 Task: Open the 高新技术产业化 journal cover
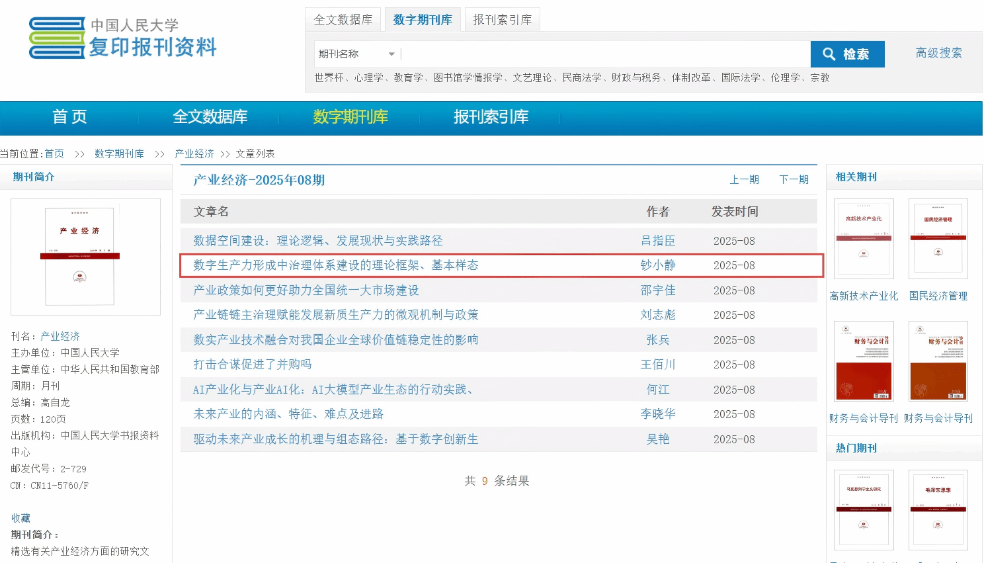pos(864,239)
